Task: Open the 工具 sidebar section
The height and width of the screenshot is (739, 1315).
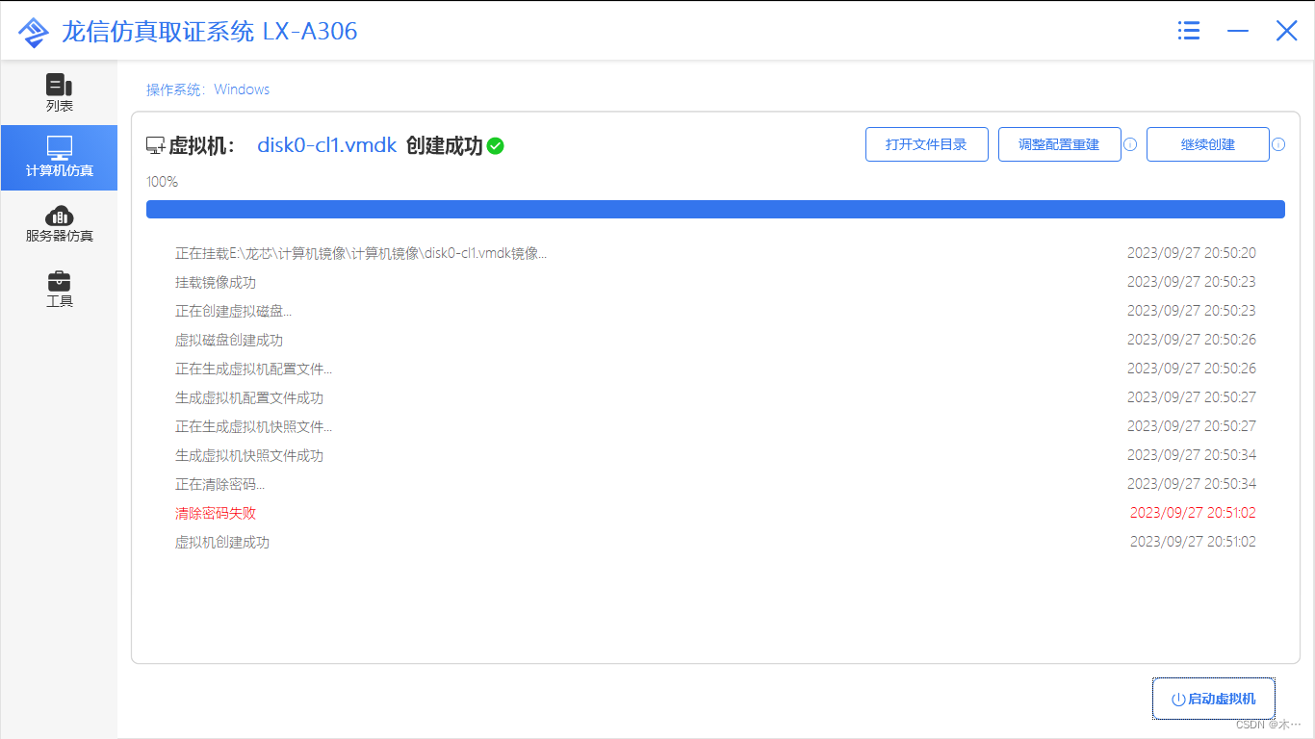Action: [x=60, y=289]
